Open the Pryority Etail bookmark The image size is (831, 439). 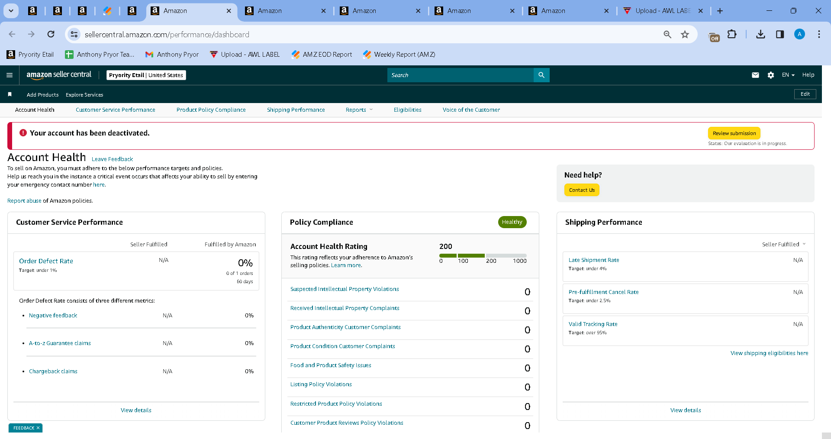(30, 55)
